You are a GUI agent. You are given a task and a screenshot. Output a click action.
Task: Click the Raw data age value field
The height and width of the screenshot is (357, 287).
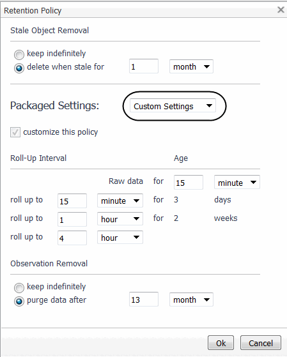point(189,182)
